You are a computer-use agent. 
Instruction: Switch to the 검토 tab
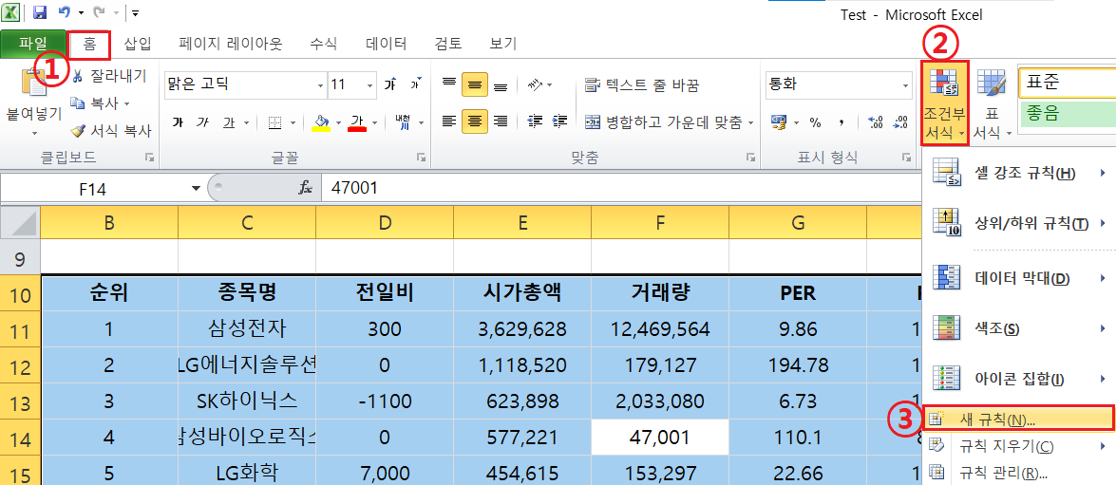click(447, 44)
